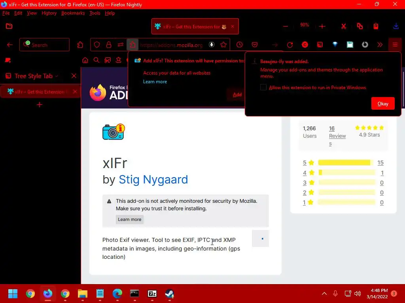Click the green floppy disk save icon
Image resolution: width=405 pixels, height=303 pixels.
350,45
